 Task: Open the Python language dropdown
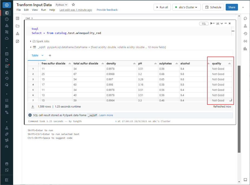tap(61, 5)
